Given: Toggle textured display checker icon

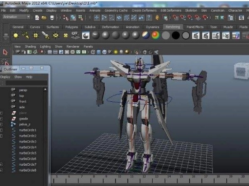Looking at the screenshot, I should pos(110,52).
